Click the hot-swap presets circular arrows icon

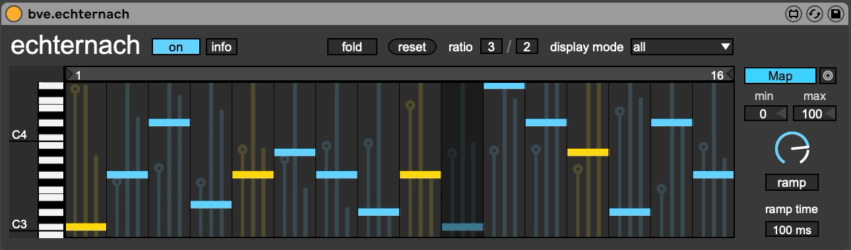[x=815, y=13]
